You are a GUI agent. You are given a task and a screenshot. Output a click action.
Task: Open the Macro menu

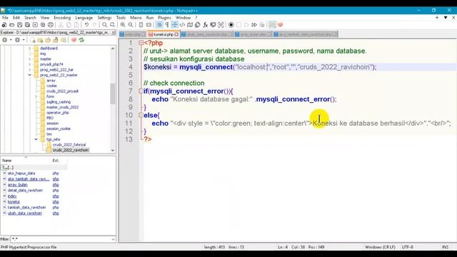pos(136,17)
